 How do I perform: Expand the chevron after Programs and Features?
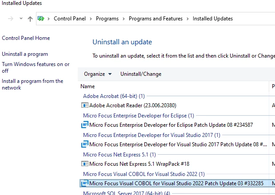[x=187, y=19]
